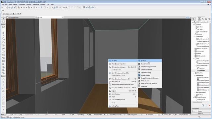
Task: Select the Arrow tool in toolbox
Action: [x=3, y=19]
